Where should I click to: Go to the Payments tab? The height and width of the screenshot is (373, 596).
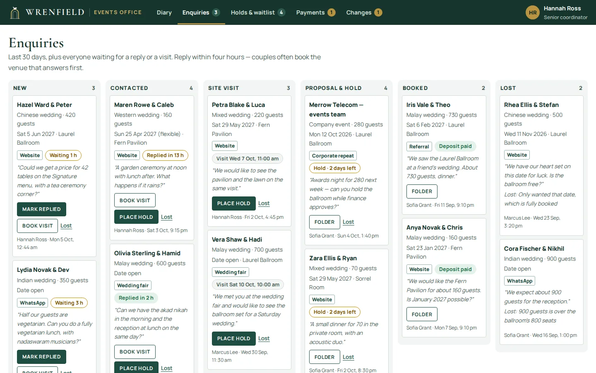(x=316, y=12)
